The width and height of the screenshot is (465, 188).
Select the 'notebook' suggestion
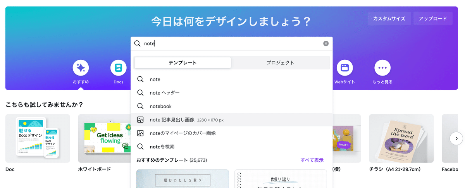(231, 106)
